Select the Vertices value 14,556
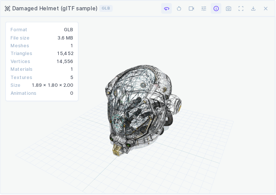 point(65,61)
